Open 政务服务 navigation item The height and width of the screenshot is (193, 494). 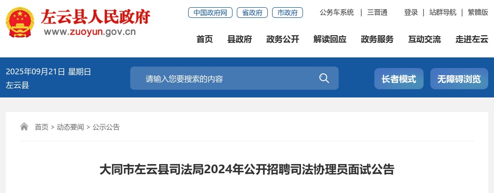377,39
